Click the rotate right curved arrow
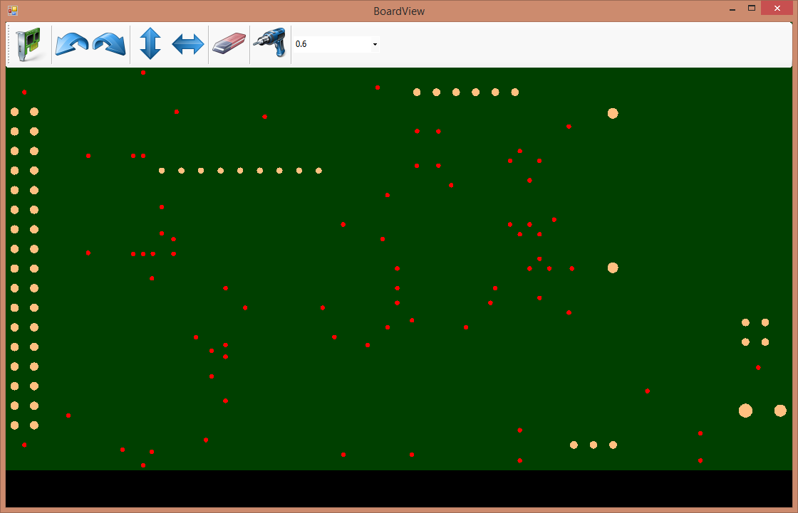This screenshot has height=513, width=798. click(109, 44)
